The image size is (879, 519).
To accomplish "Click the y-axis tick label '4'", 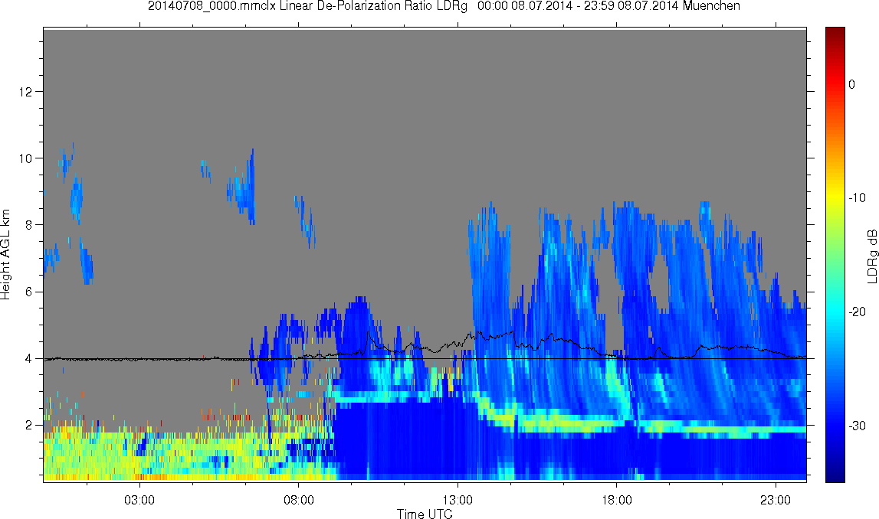I will coord(28,359).
